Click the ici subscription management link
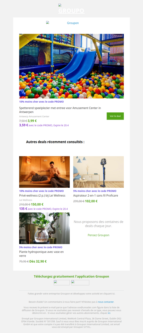 point(109,313)
